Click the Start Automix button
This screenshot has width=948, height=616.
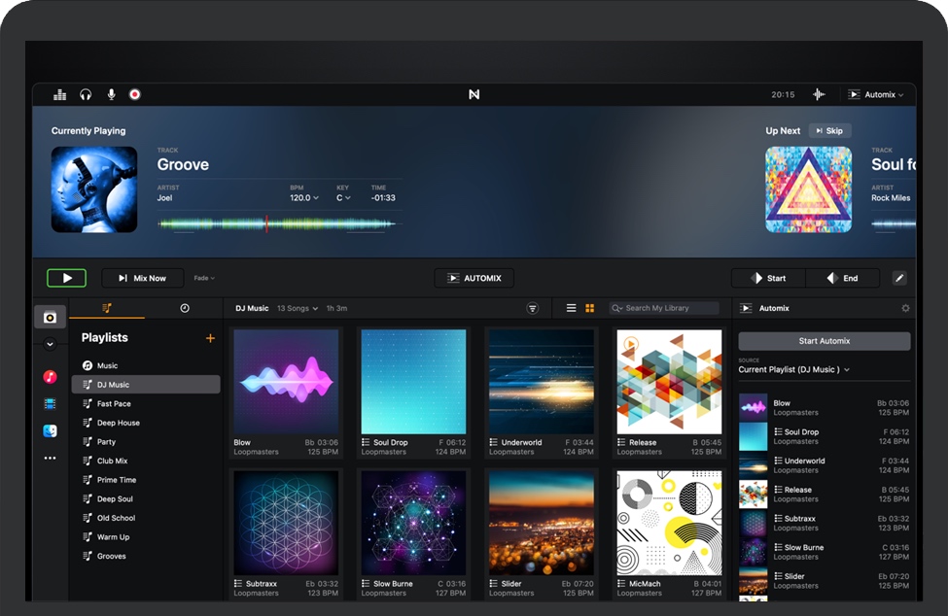pyautogui.click(x=825, y=341)
